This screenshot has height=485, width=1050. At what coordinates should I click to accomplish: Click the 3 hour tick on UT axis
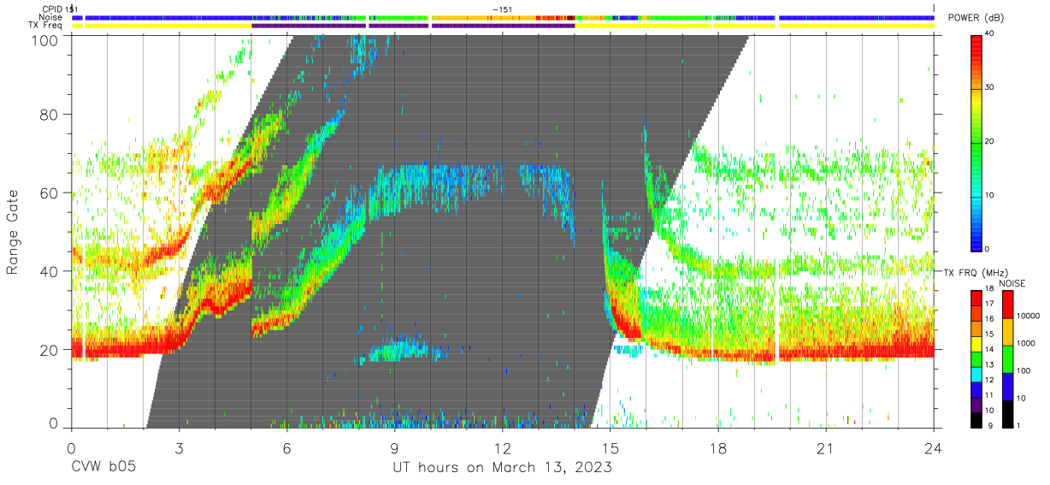coord(179,447)
